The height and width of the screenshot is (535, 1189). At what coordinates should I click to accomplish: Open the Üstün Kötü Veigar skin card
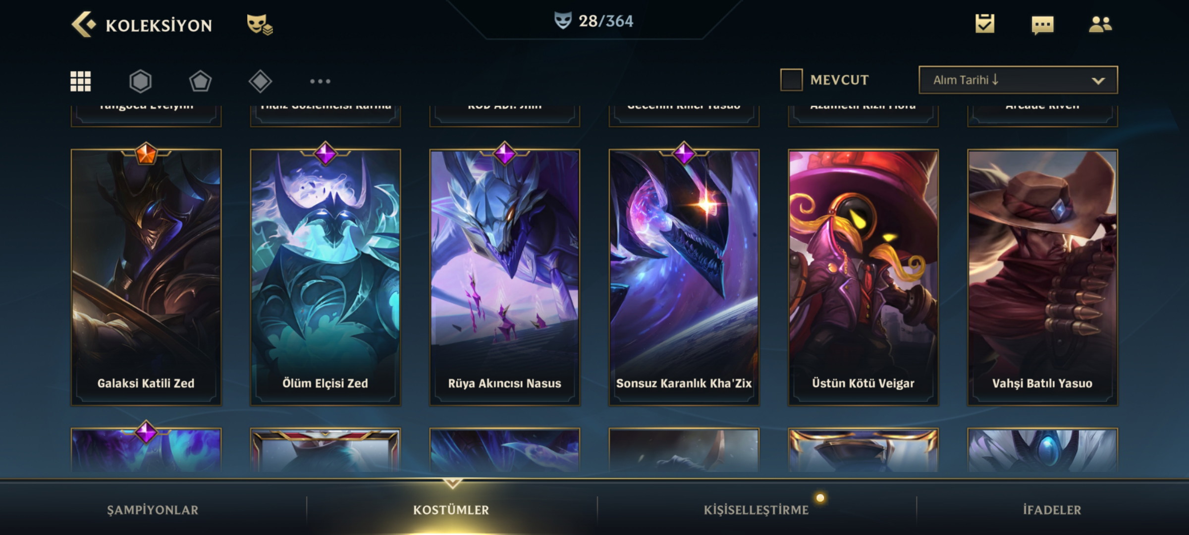click(863, 277)
